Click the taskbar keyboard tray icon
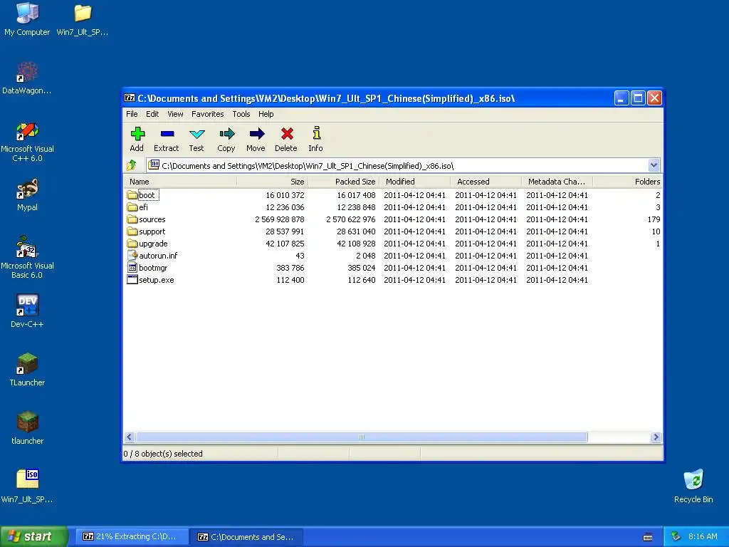Screen dimensions: 729x547 tap(648, 537)
